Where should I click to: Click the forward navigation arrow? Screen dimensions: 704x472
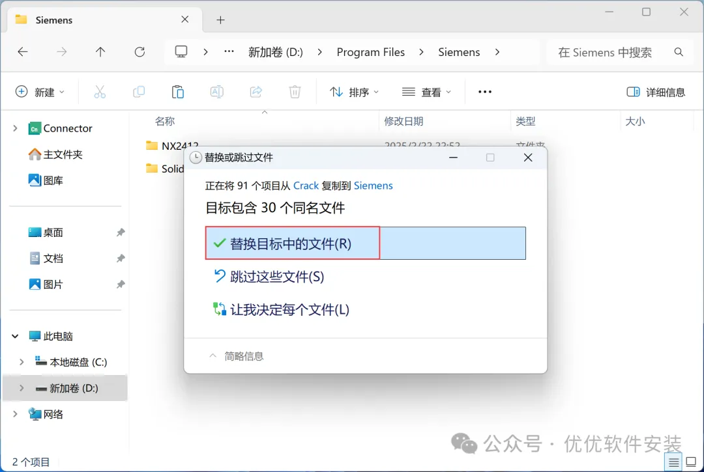point(61,52)
